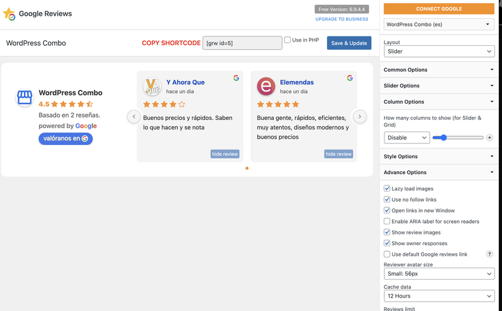This screenshot has height=311, width=502.
Task: Open Reviewer avatar size dropdown
Action: tap(439, 273)
